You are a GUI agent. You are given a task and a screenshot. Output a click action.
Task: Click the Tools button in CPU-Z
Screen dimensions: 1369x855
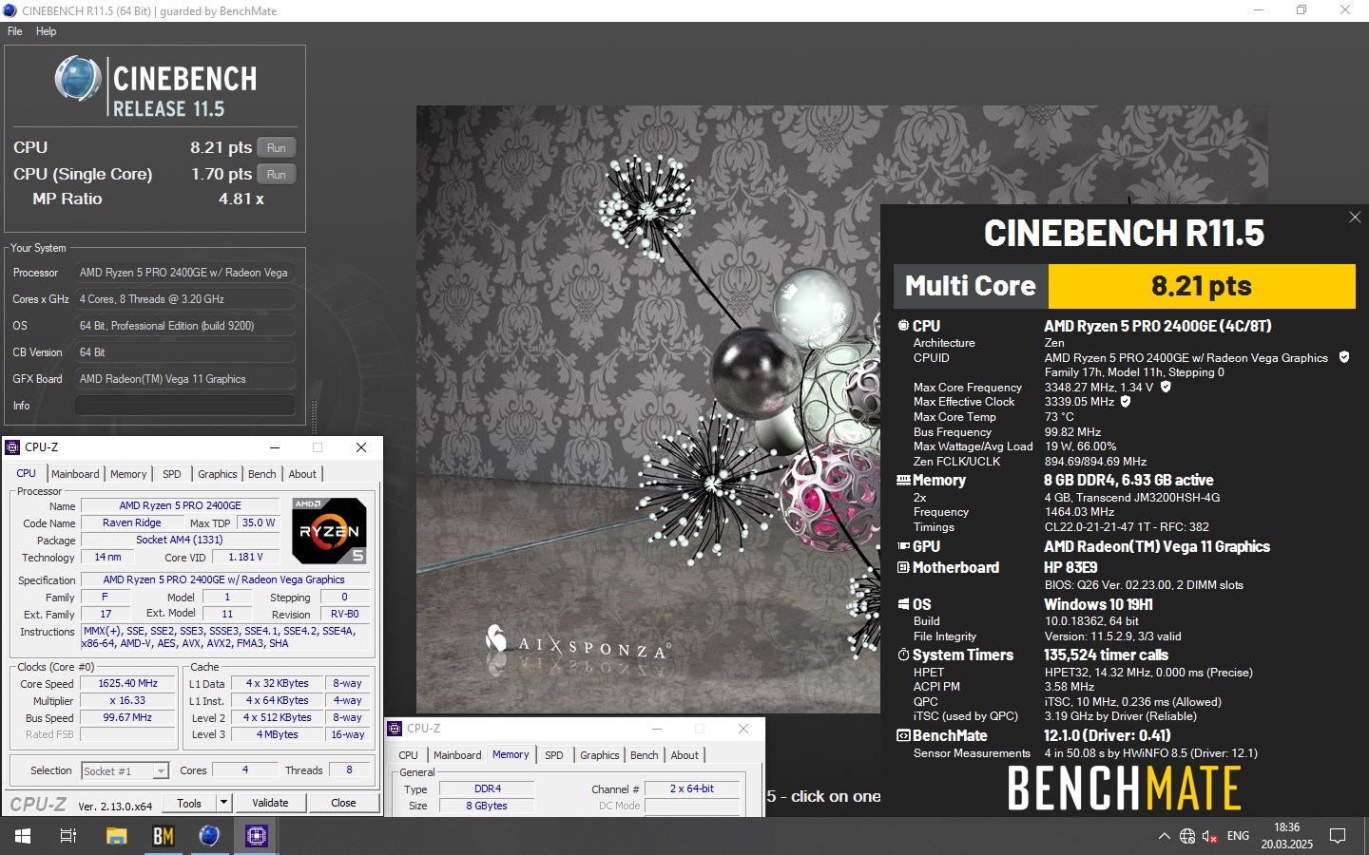pos(189,803)
